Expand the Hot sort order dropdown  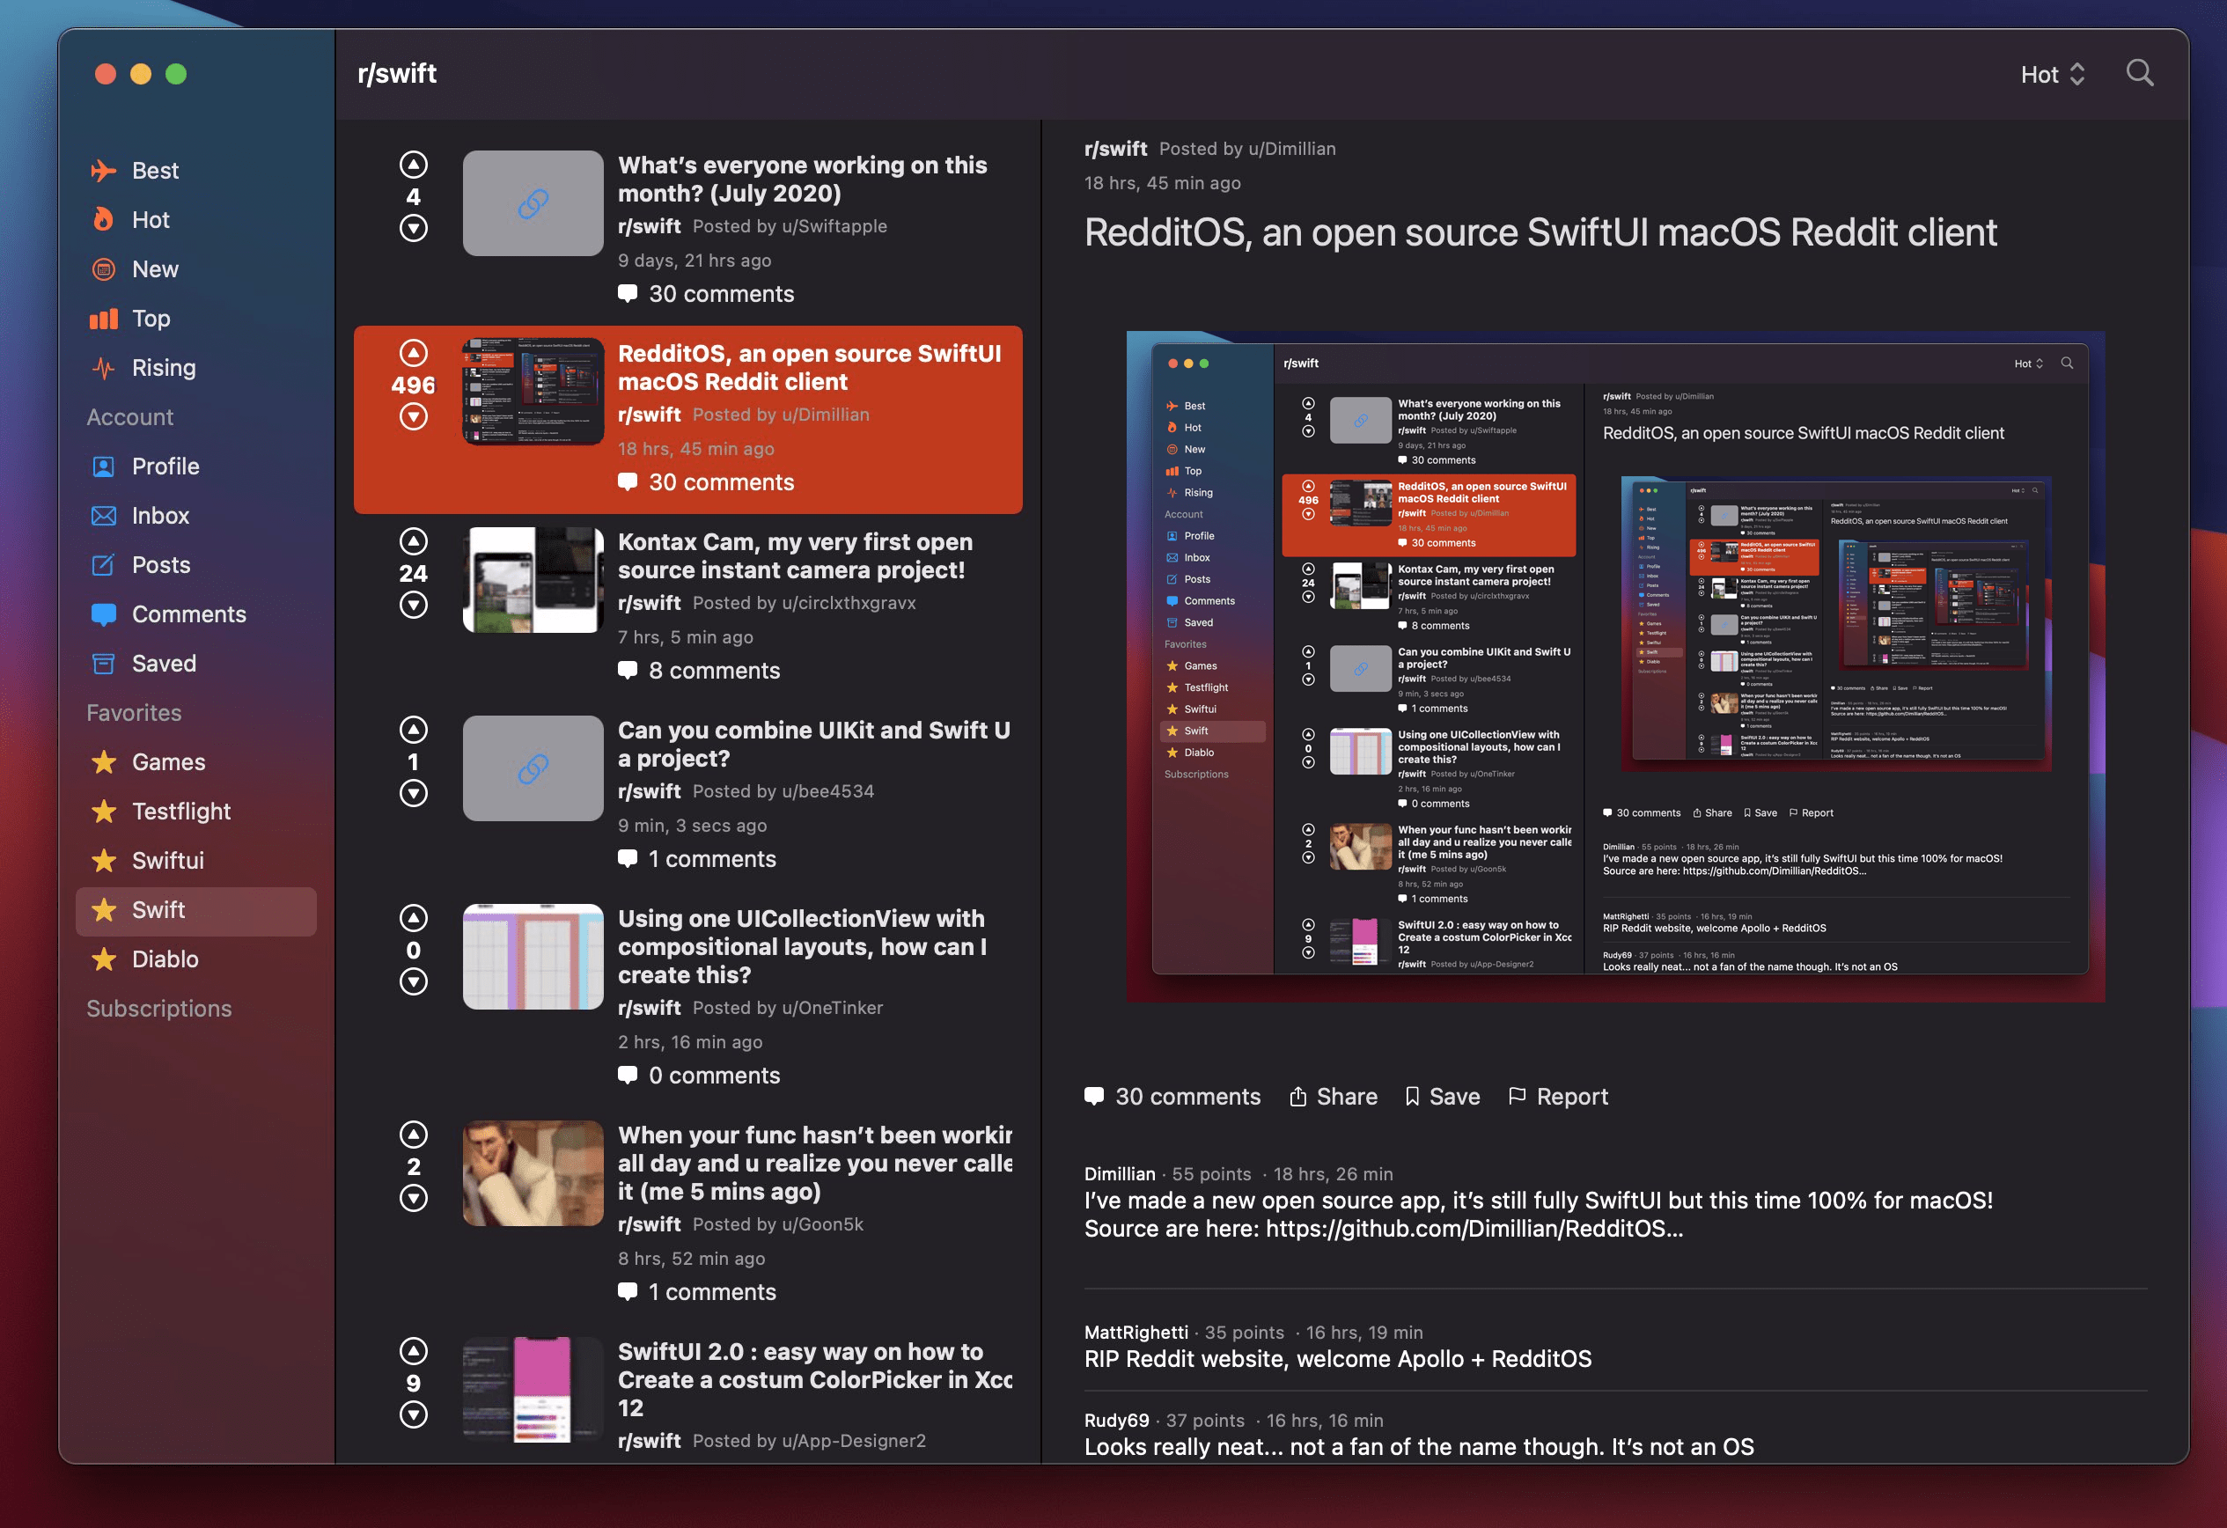coord(2053,73)
